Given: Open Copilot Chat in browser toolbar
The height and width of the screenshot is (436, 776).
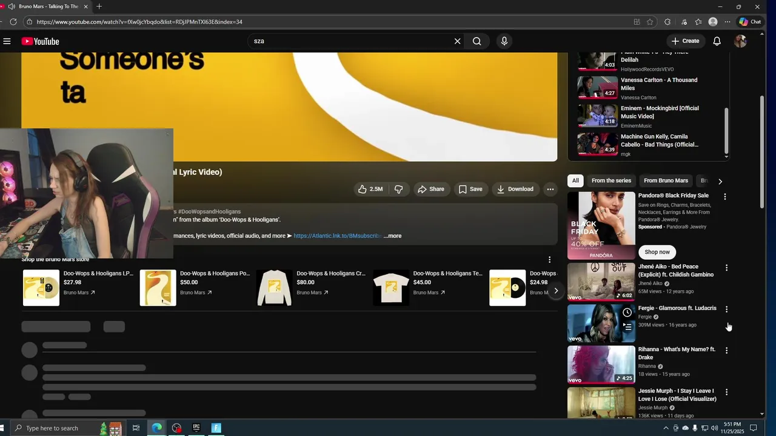Looking at the screenshot, I should point(750,22).
